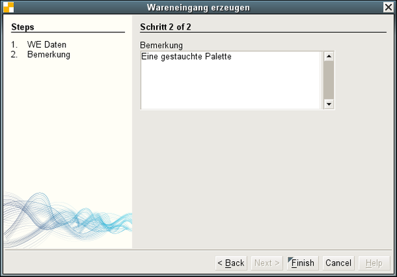Select step 'WE Daten' in Steps list

pyautogui.click(x=46, y=44)
